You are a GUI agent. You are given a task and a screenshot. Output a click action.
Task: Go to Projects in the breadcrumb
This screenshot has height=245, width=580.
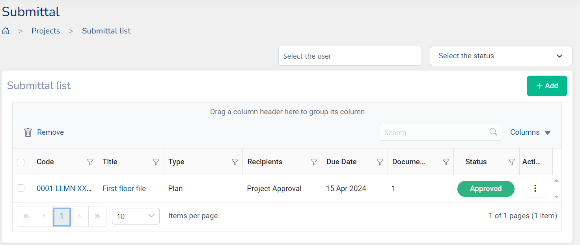point(46,31)
